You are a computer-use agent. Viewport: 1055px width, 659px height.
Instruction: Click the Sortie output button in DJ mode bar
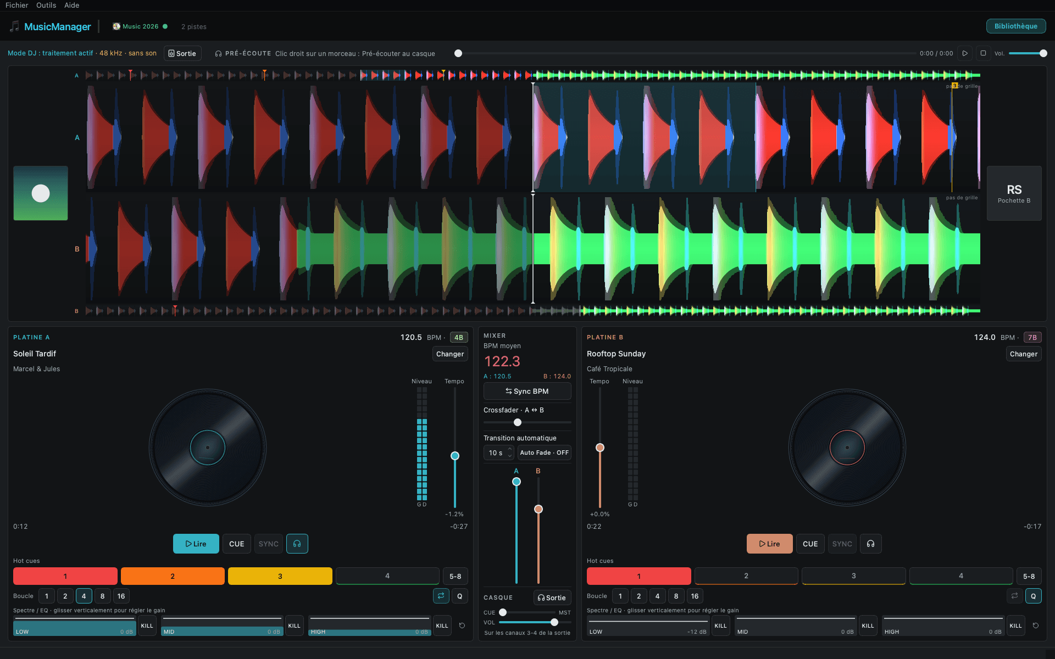[182, 53]
